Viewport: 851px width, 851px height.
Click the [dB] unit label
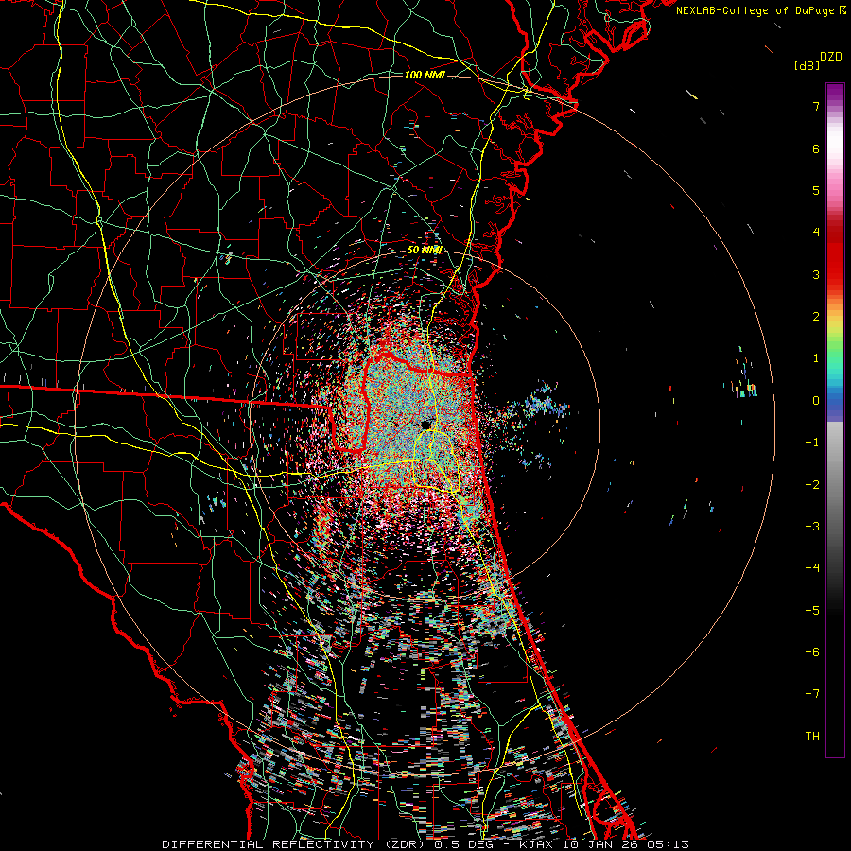pyautogui.click(x=808, y=65)
